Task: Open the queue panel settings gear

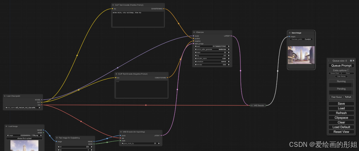Action: pyautogui.click(x=351, y=61)
